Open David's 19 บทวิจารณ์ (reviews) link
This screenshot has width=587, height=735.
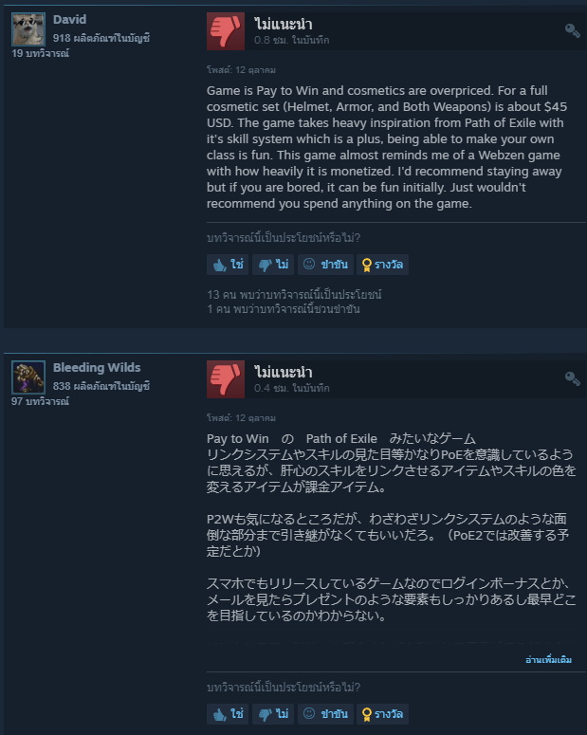point(41,53)
